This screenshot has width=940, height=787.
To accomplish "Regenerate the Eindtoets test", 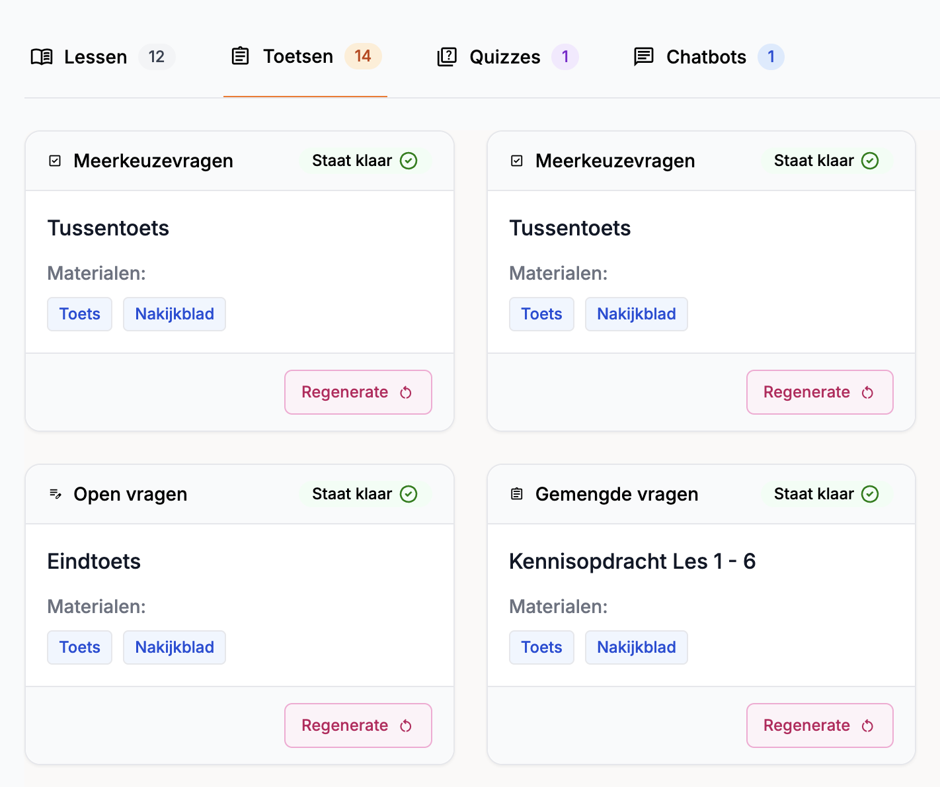I will pyautogui.click(x=358, y=725).
